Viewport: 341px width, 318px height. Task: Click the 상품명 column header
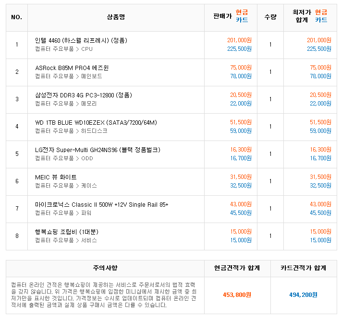116,17
